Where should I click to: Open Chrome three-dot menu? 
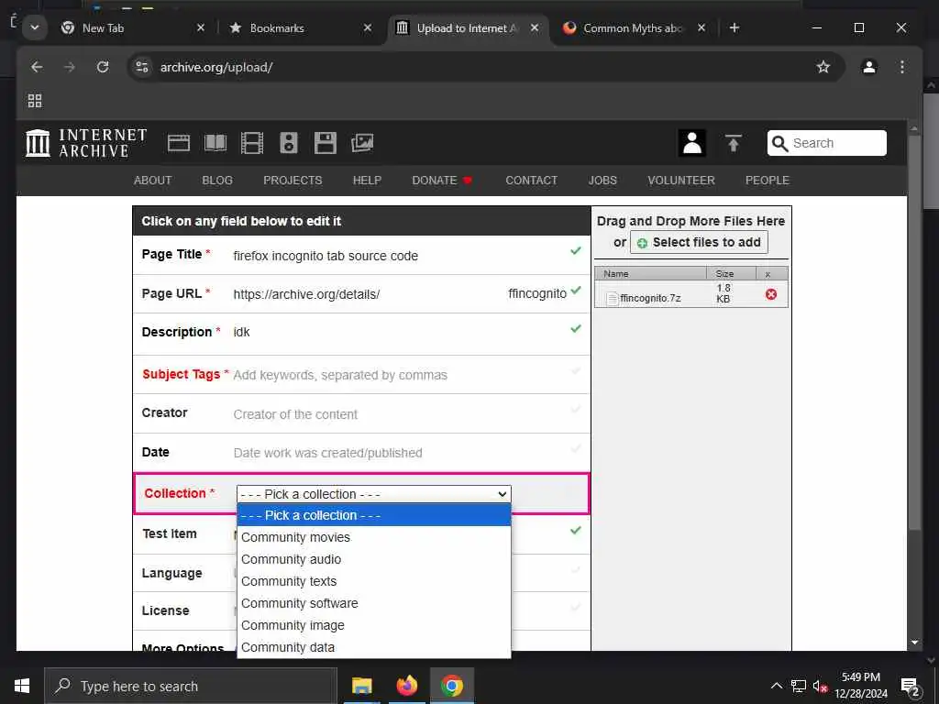(902, 67)
